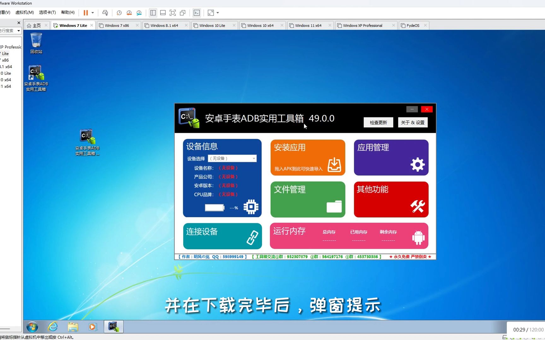Open the 应用管理 tile
Image resolution: width=545 pixels, height=340 pixels.
click(x=391, y=157)
